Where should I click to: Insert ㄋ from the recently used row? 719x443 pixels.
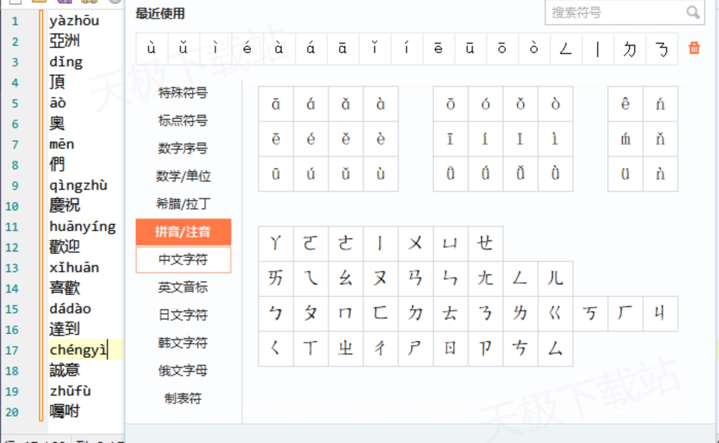click(x=662, y=49)
